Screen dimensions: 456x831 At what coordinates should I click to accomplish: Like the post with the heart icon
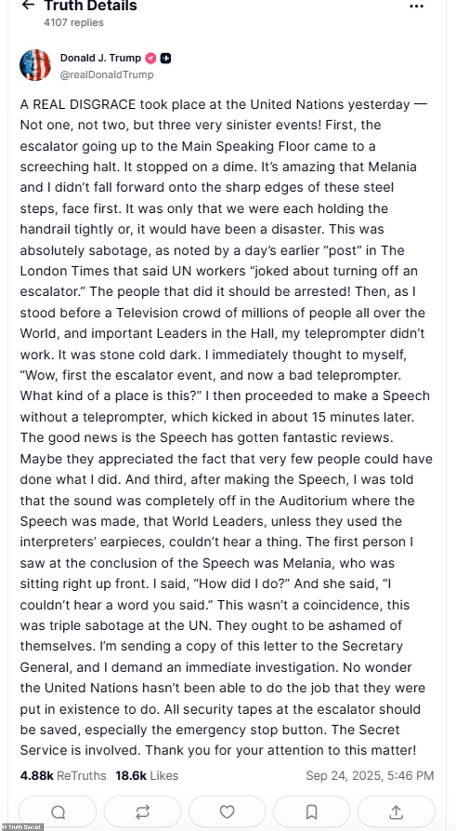(x=227, y=812)
